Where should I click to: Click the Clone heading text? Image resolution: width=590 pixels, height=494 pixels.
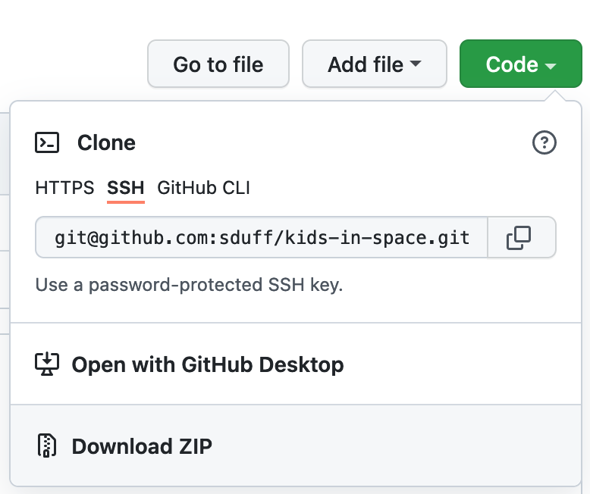[106, 142]
